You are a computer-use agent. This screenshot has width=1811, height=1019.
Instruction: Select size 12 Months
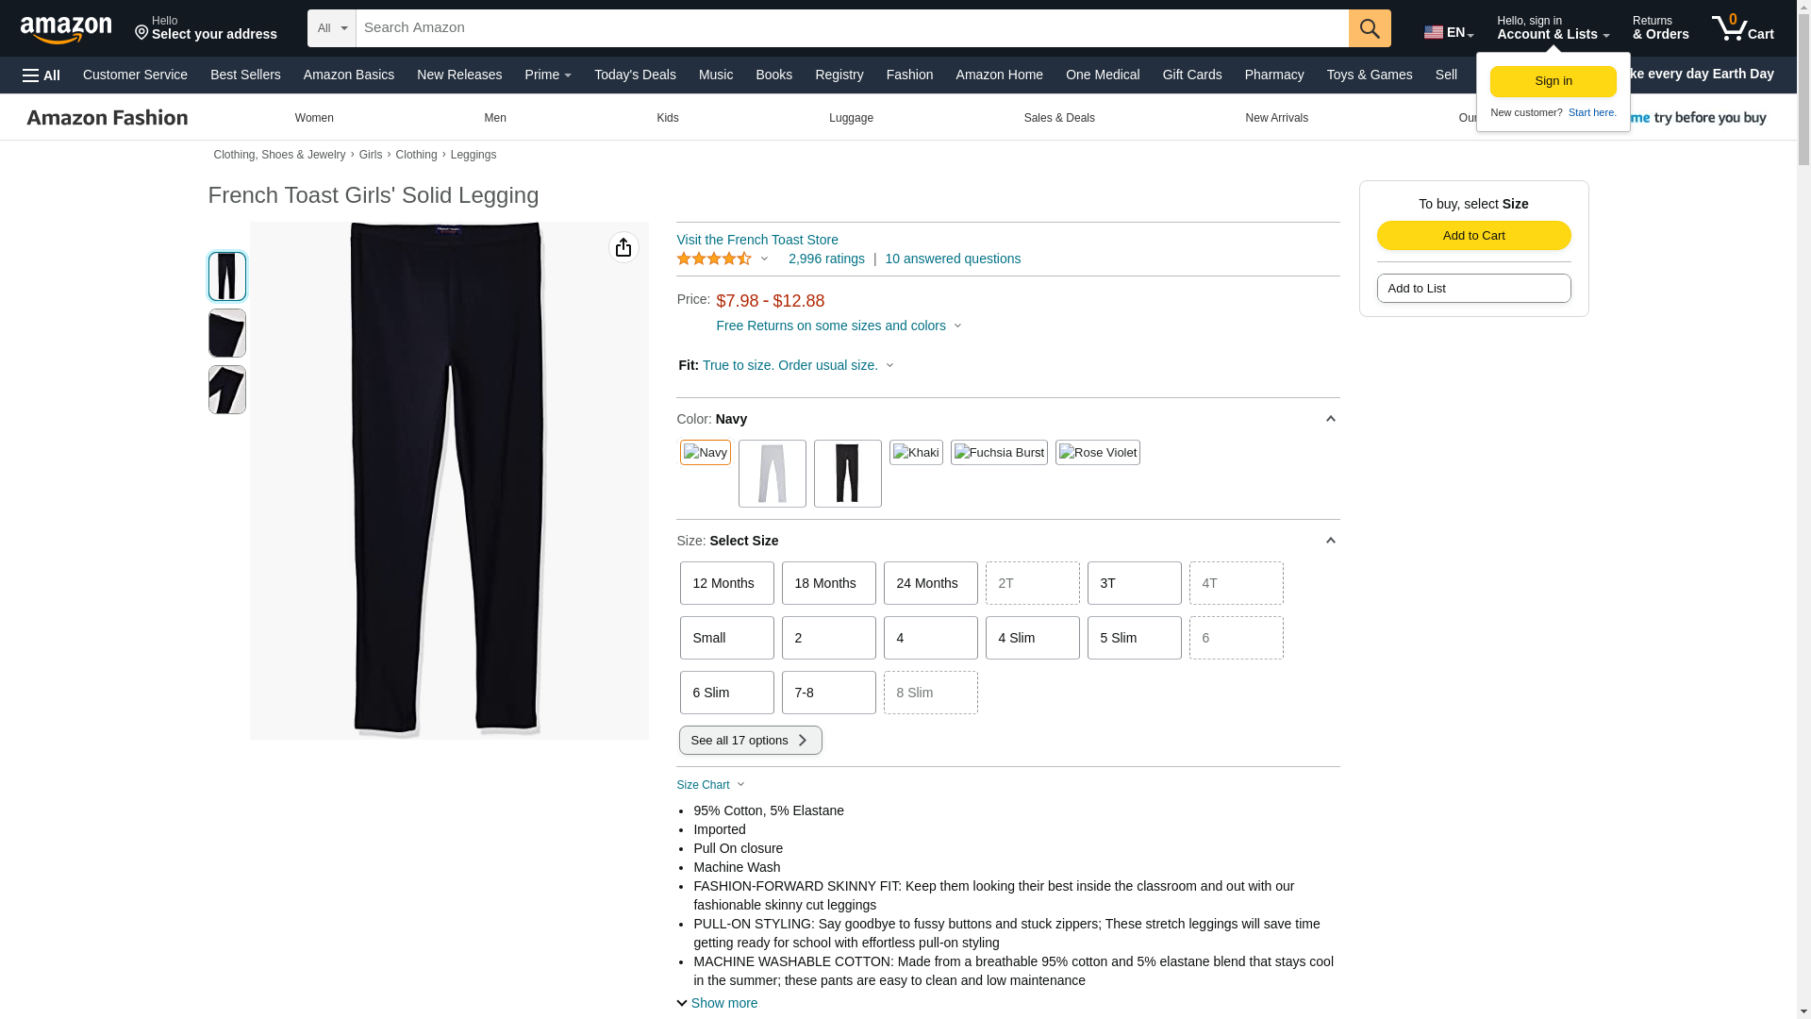tap(727, 583)
